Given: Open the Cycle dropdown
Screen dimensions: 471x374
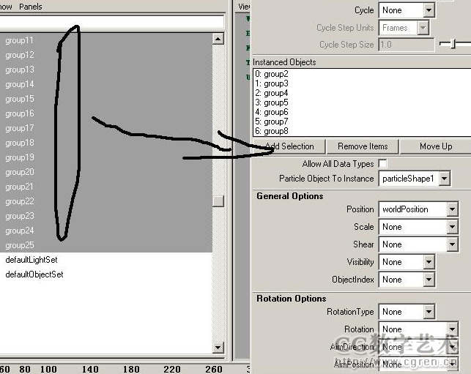Looking at the screenshot, I should tap(407, 10).
